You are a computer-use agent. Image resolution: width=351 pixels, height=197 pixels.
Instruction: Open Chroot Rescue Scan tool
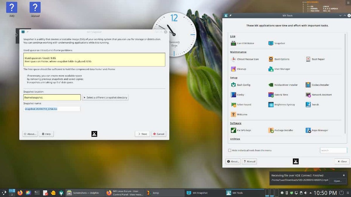(x=245, y=59)
